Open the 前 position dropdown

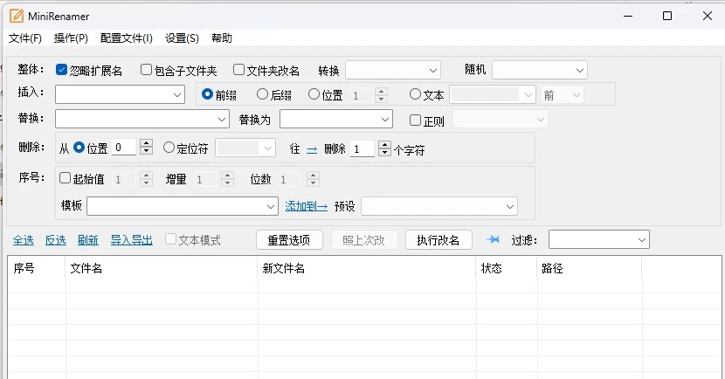point(563,94)
